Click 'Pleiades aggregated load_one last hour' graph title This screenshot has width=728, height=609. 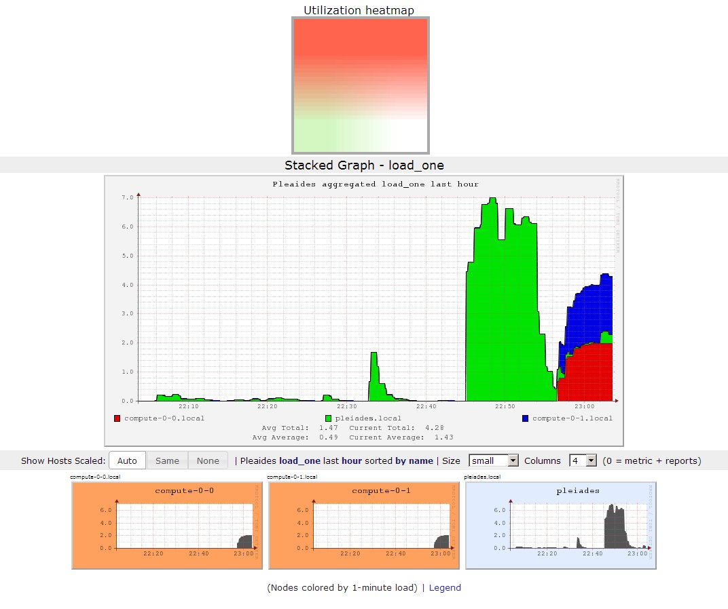[375, 184]
